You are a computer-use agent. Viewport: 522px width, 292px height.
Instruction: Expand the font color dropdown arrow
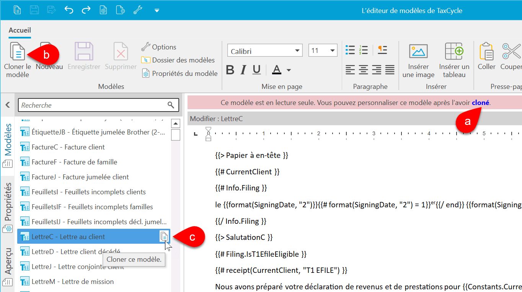[x=289, y=70]
